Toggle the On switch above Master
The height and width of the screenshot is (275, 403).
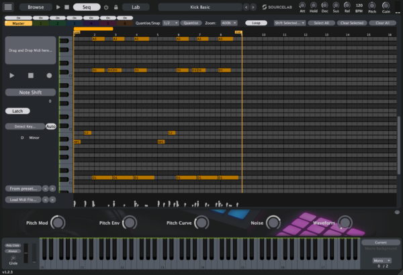[19, 18]
